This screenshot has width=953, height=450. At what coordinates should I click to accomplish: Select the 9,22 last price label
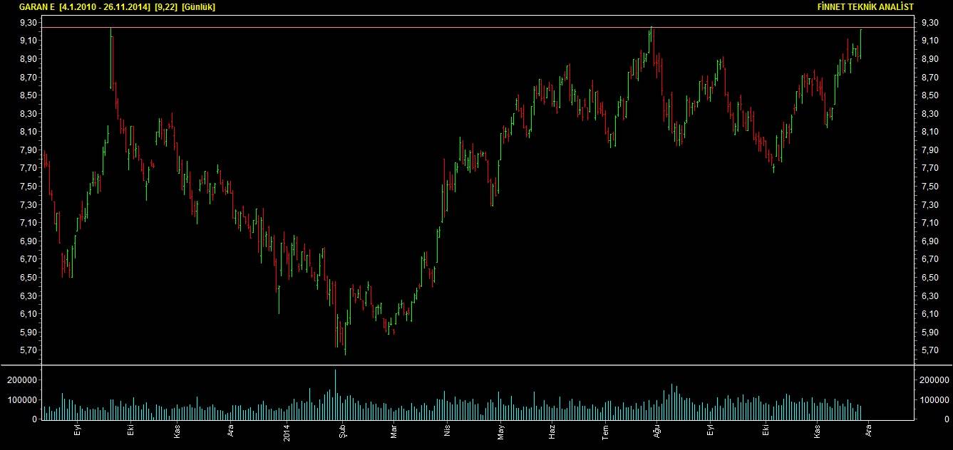[166, 6]
